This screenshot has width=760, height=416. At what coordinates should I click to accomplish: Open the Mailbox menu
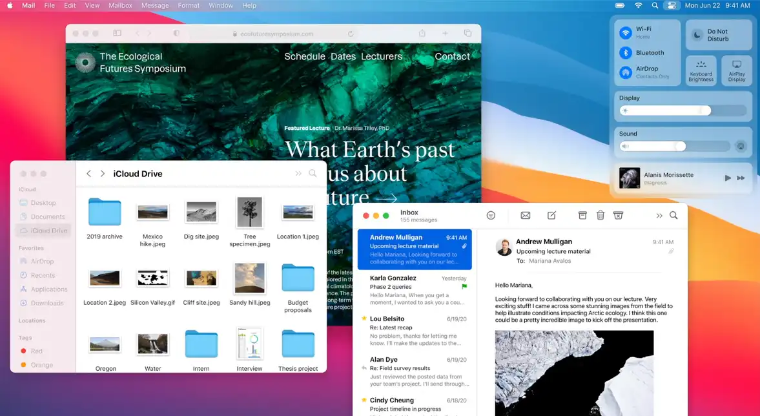click(x=120, y=5)
